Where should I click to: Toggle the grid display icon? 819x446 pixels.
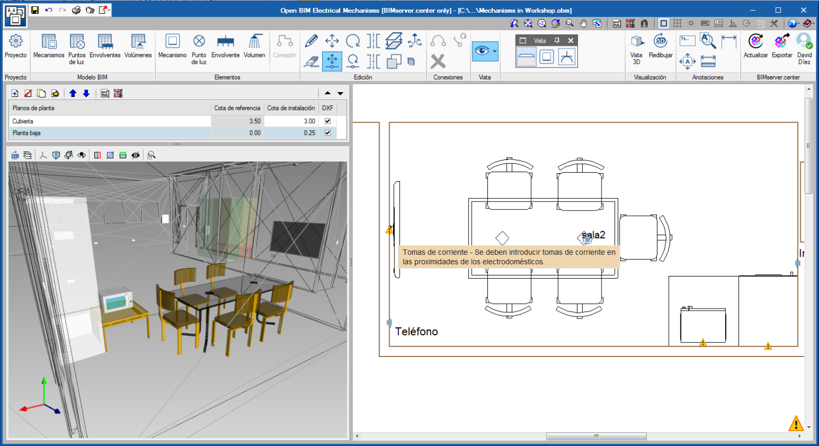678,23
